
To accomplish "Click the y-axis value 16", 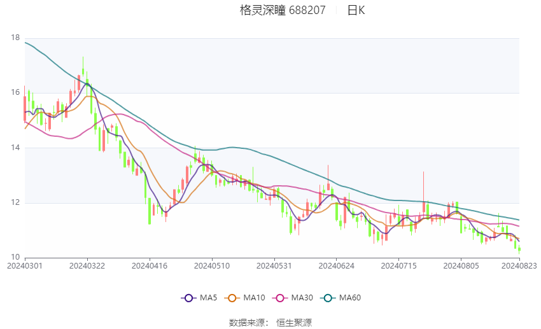I will (x=15, y=92).
